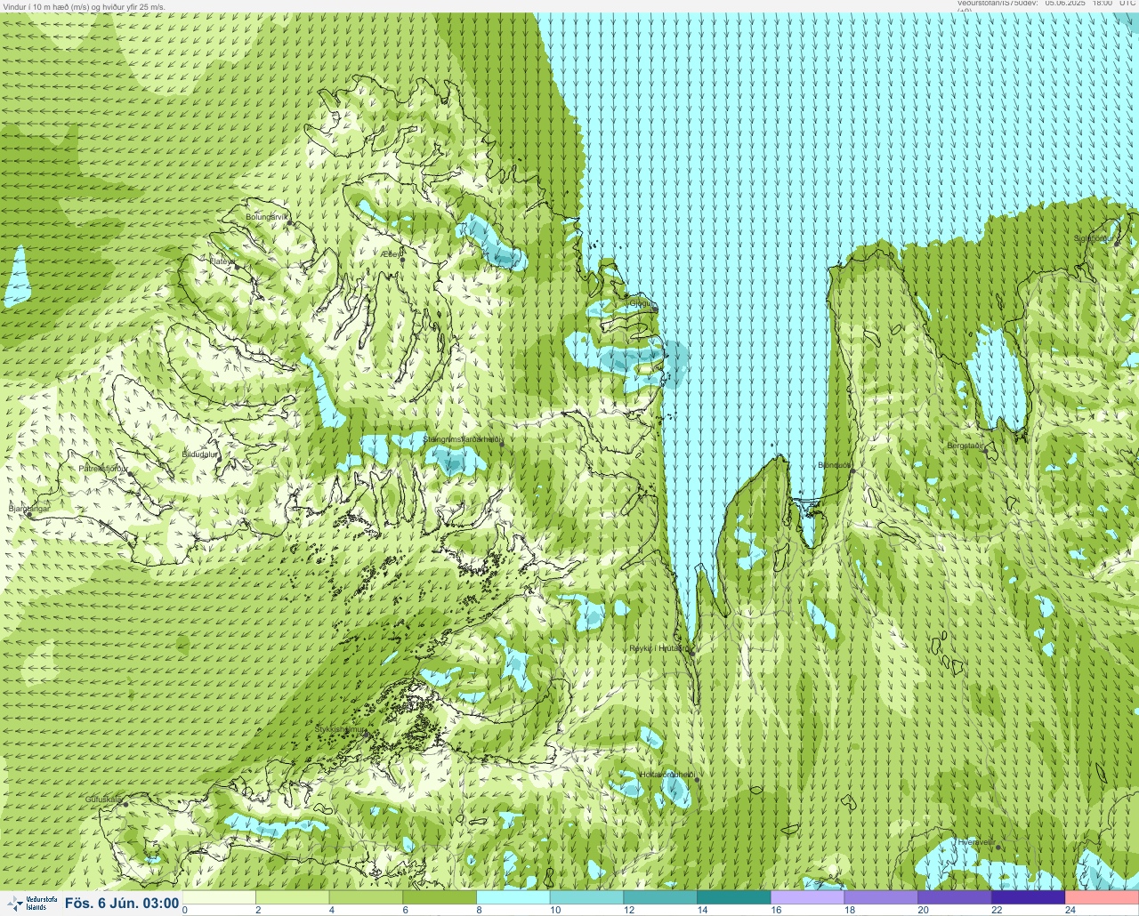Select the 2–4 m/s light green swatch
The height and width of the screenshot is (916, 1139).
point(292,897)
